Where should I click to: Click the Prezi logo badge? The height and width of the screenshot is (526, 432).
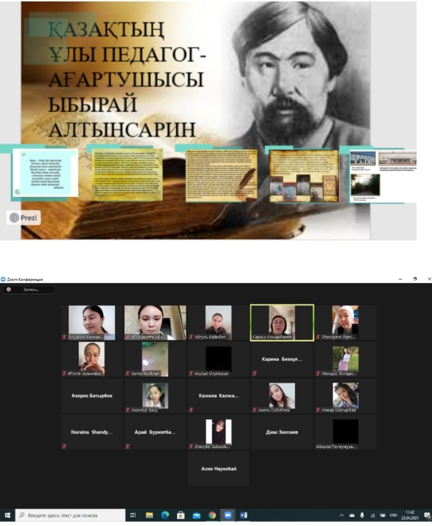(24, 218)
